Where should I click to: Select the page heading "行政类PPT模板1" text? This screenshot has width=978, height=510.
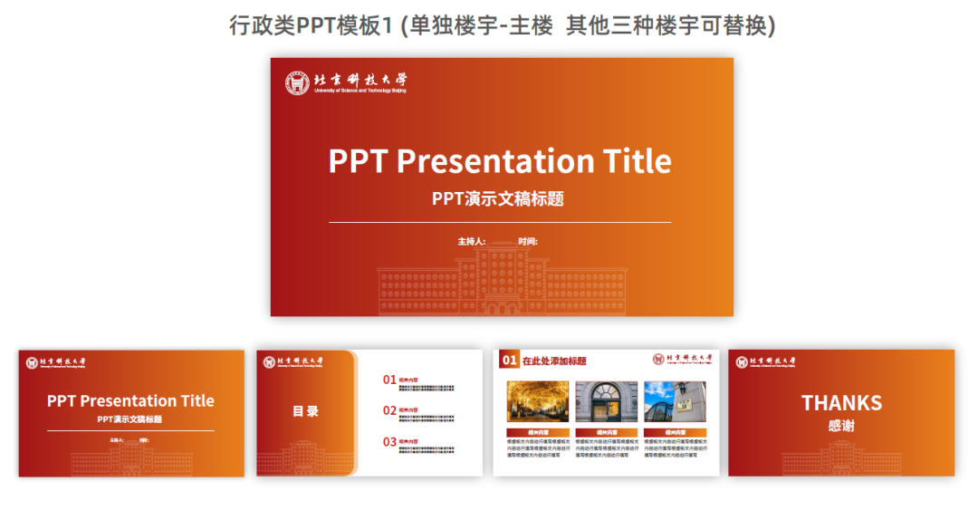[312, 25]
